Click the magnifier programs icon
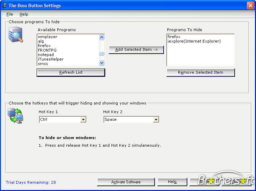The height and width of the screenshot is (191, 256). 15,35
